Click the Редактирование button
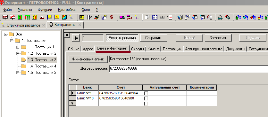The image size is (268, 117). (x=122, y=38)
